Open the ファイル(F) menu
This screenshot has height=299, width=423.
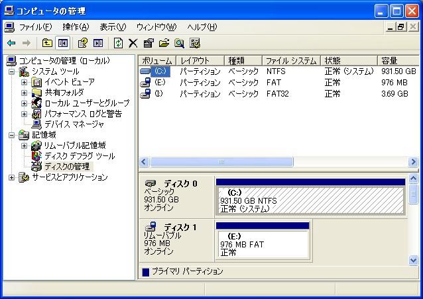coord(35,27)
